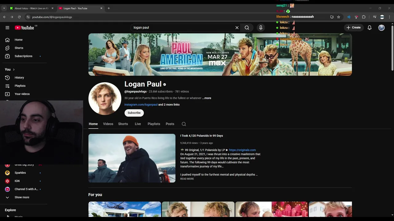394x221 pixels.
Task: Click the YouTube search input field
Action: pos(183,28)
